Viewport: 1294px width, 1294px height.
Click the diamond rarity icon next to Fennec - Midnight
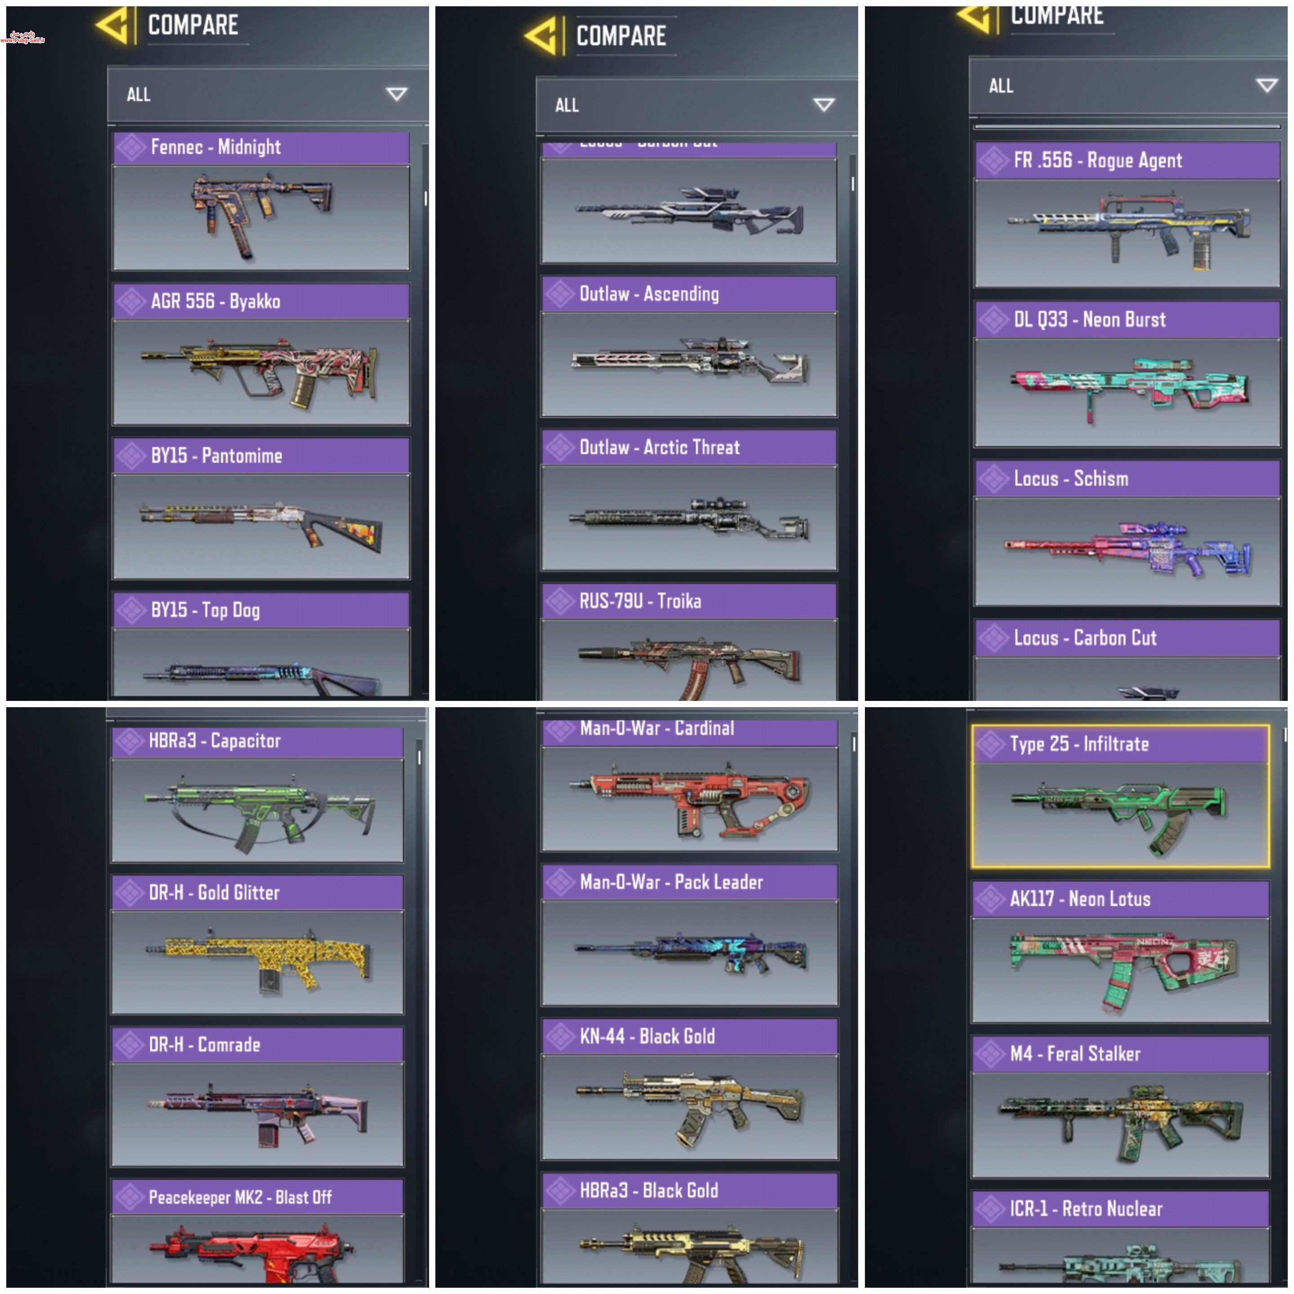[132, 147]
